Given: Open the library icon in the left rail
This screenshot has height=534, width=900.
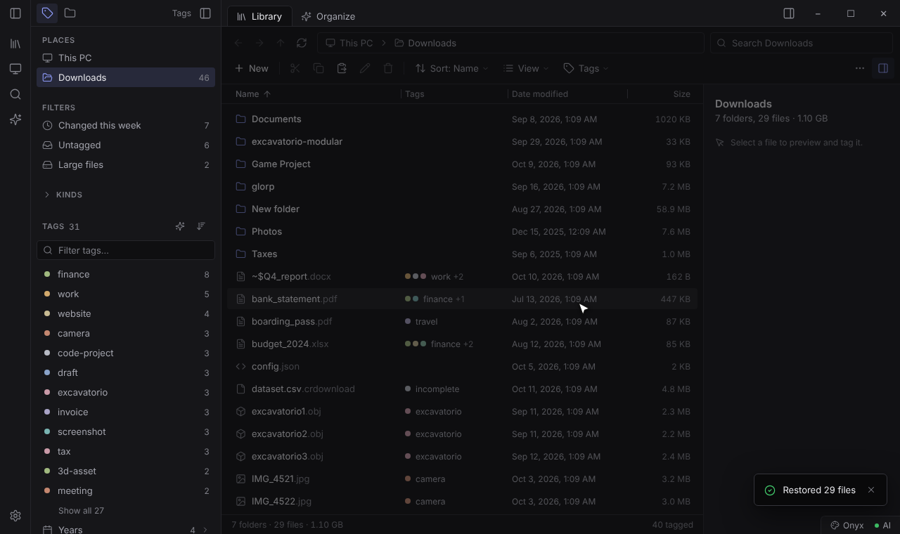Looking at the screenshot, I should (15, 44).
